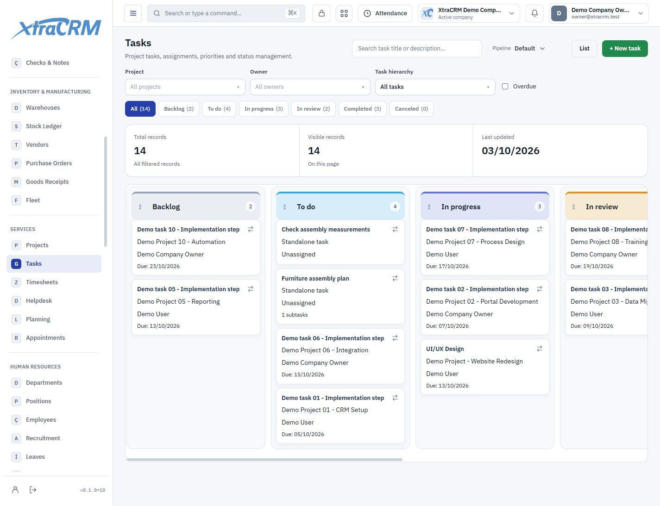
Task: Click the global search command field
Action: (x=226, y=13)
